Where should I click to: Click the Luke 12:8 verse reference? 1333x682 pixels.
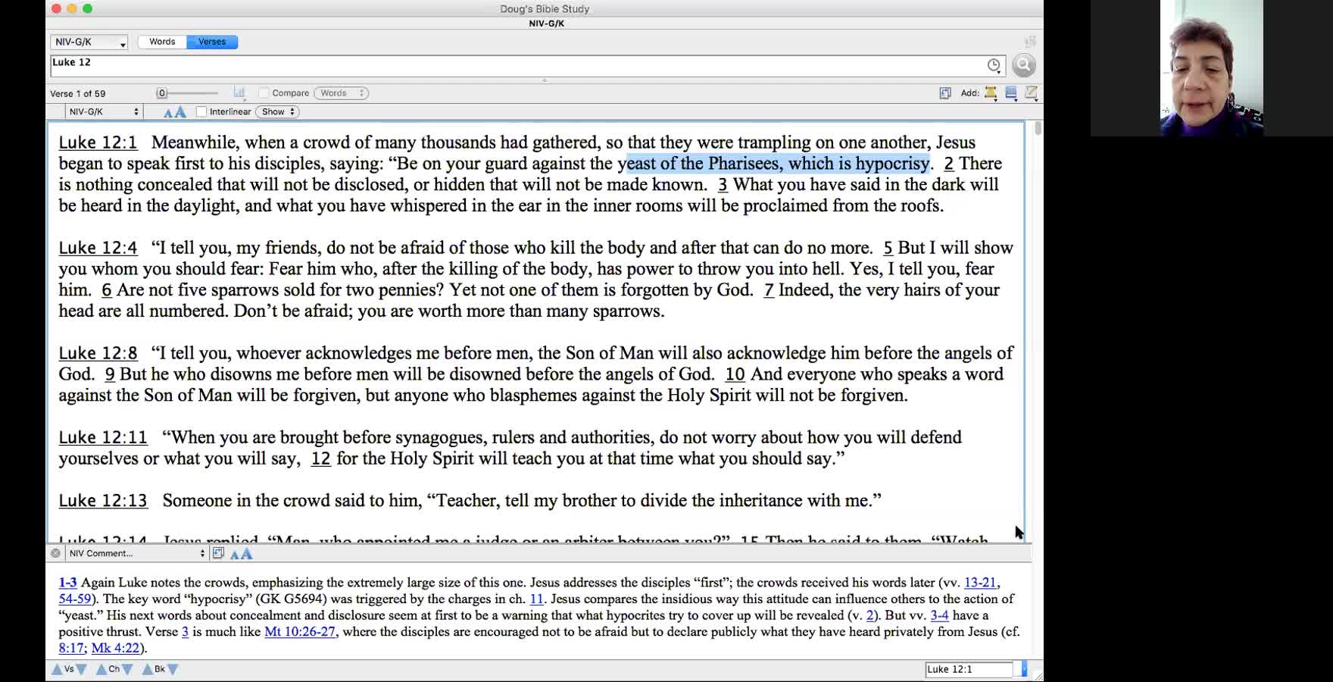pyautogui.click(x=98, y=353)
